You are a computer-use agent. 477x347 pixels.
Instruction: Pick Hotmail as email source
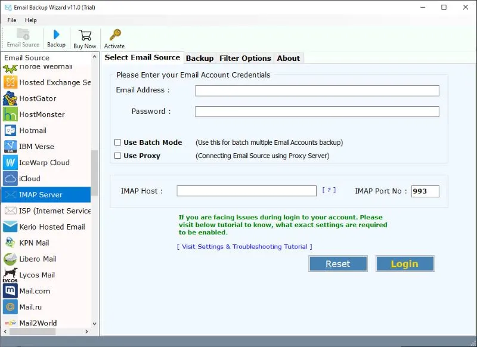coord(33,131)
